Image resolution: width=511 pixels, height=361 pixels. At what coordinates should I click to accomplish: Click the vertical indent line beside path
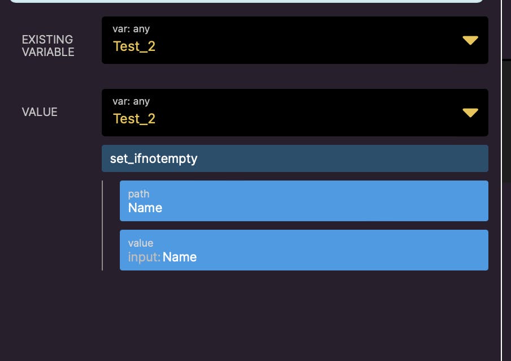tap(102, 225)
